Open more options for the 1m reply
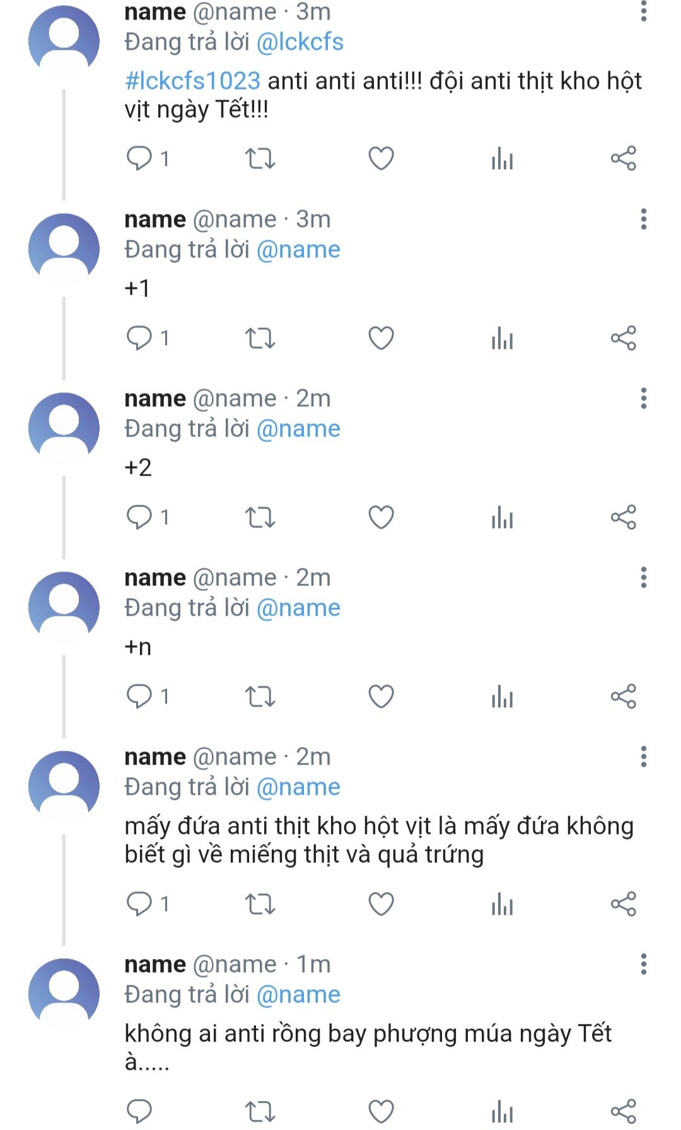This screenshot has width=681, height=1130. (643, 964)
